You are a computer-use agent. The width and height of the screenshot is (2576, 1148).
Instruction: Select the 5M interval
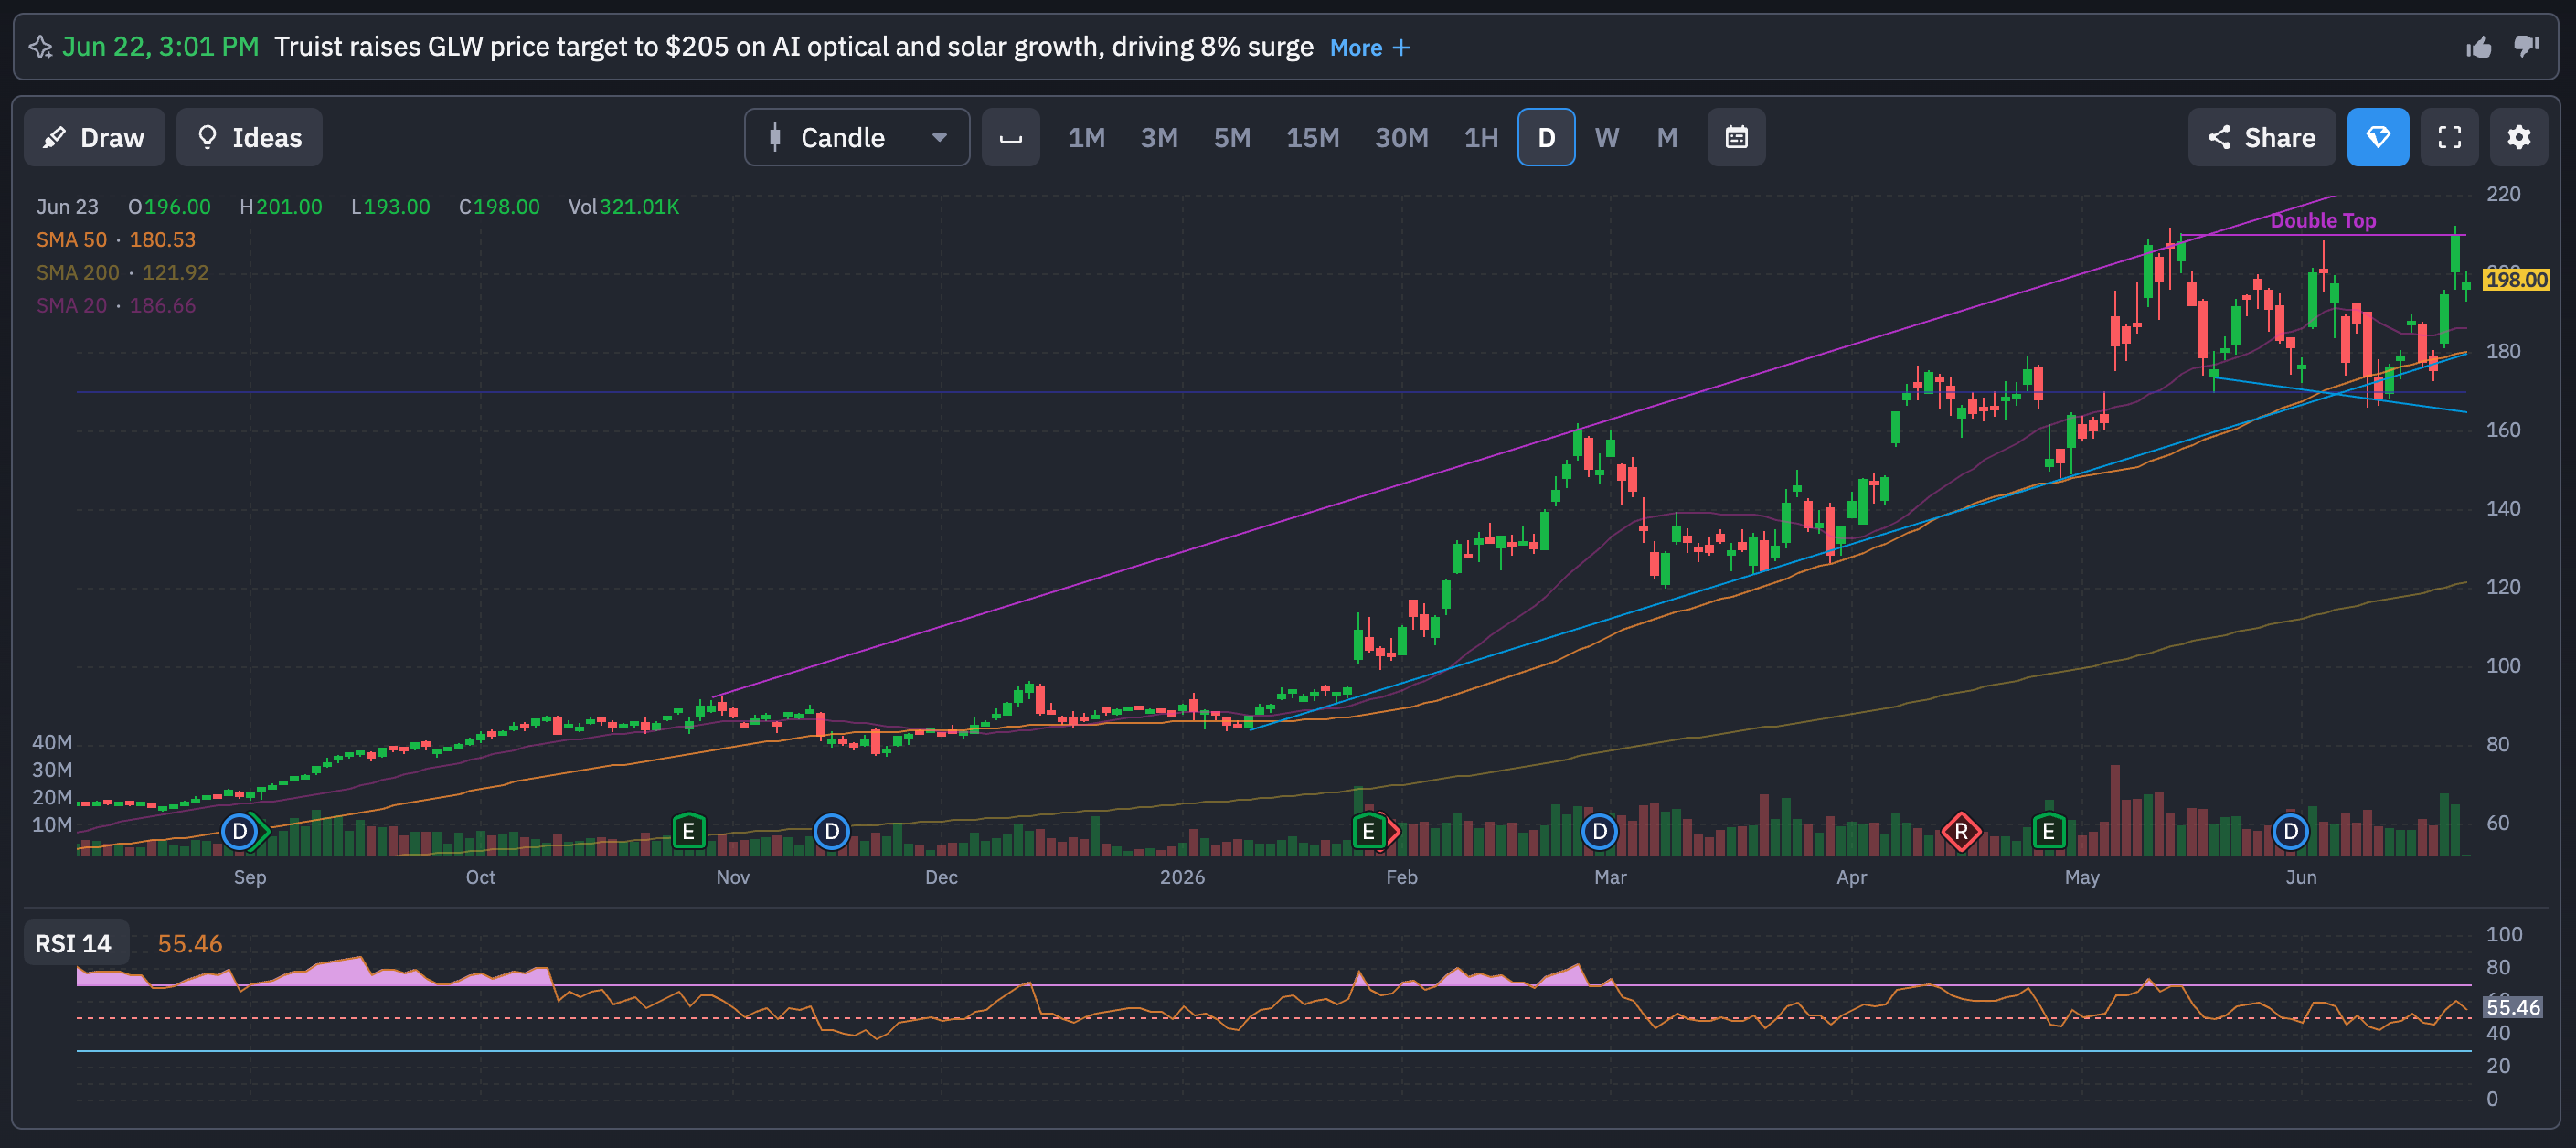point(1232,137)
